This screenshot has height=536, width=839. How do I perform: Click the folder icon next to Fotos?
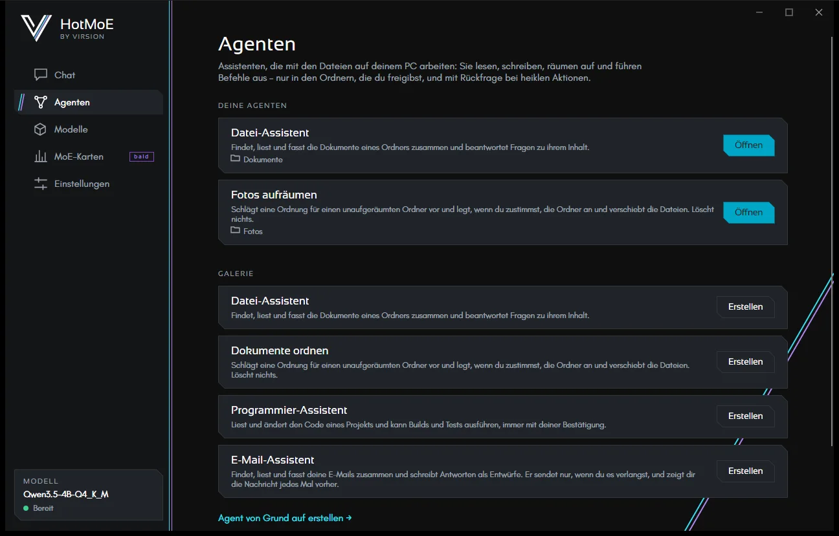pyautogui.click(x=236, y=230)
